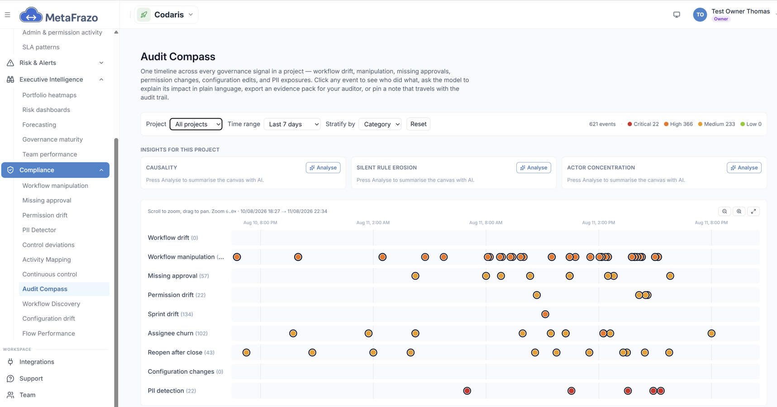Click the Team people icon
This screenshot has width=777, height=407.
point(10,395)
